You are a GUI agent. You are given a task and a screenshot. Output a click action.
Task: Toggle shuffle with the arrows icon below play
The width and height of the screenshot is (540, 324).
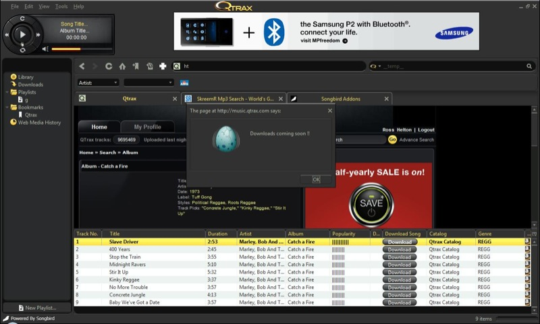22,50
